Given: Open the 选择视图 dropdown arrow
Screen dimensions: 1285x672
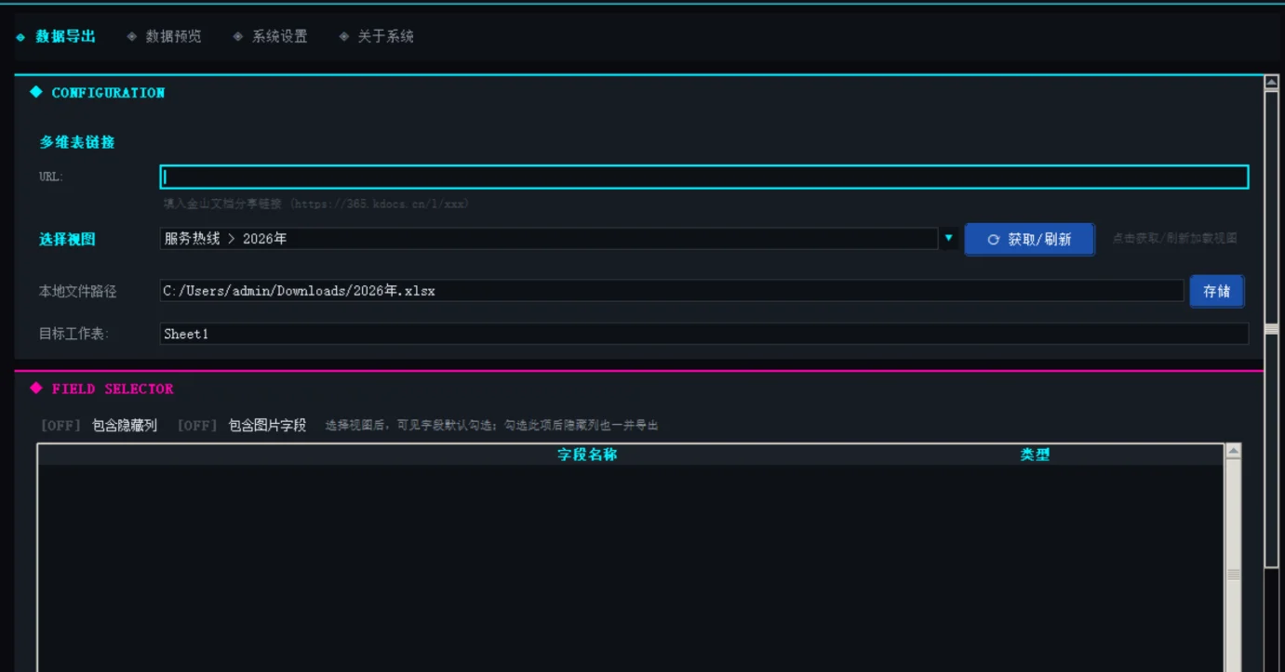Looking at the screenshot, I should [x=948, y=239].
